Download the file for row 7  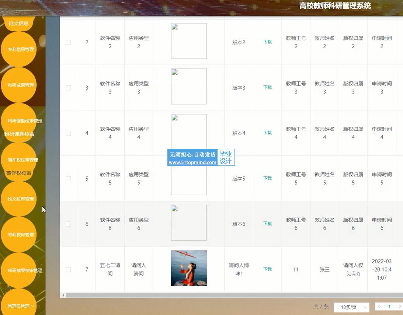[x=267, y=269]
